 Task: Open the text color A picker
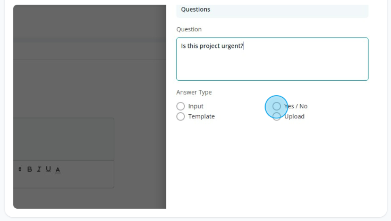pyautogui.click(x=58, y=170)
